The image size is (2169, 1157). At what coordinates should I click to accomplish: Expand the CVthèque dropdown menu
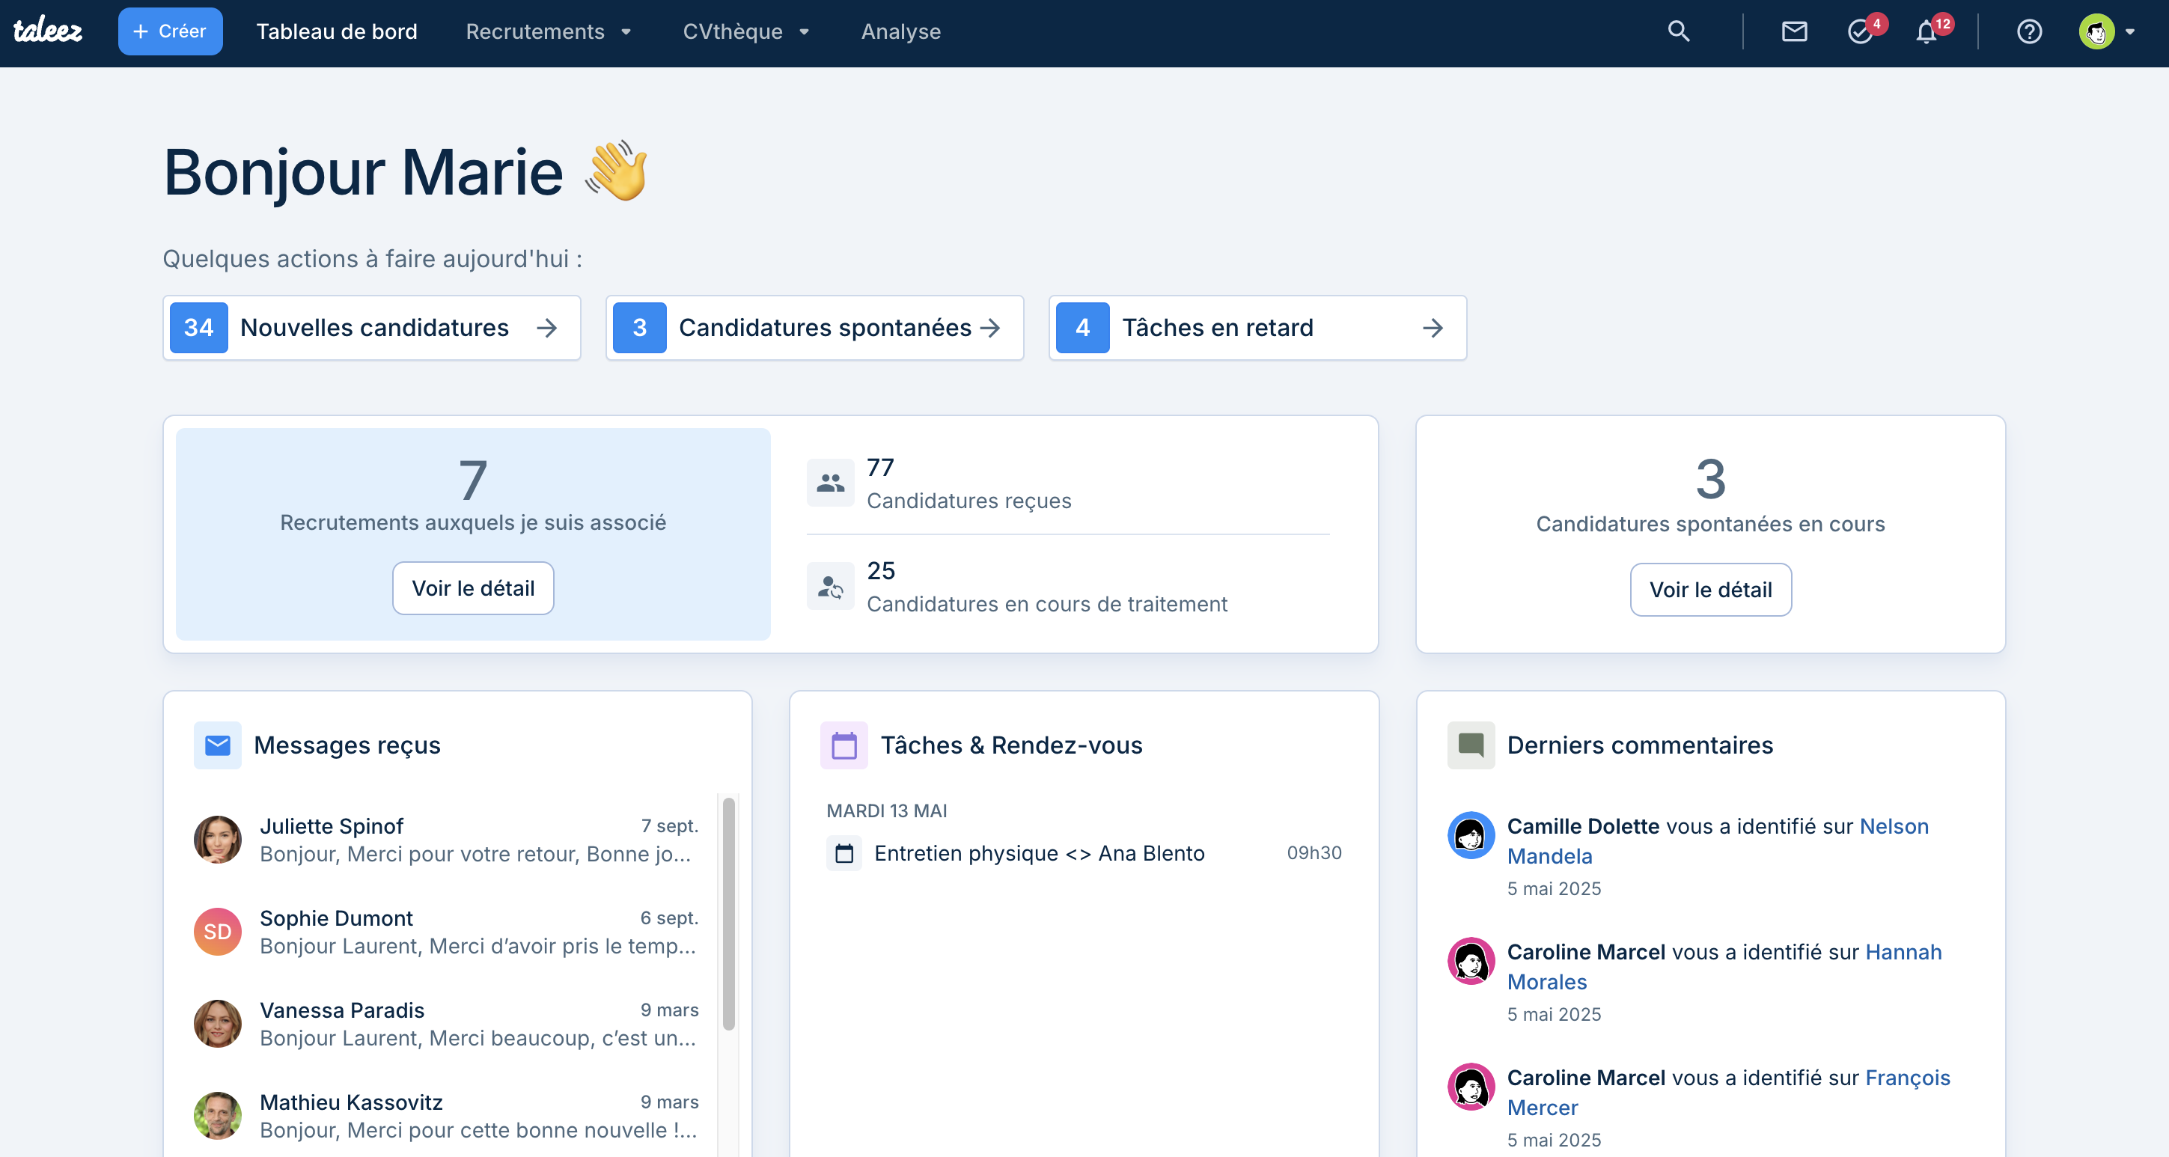tap(746, 32)
